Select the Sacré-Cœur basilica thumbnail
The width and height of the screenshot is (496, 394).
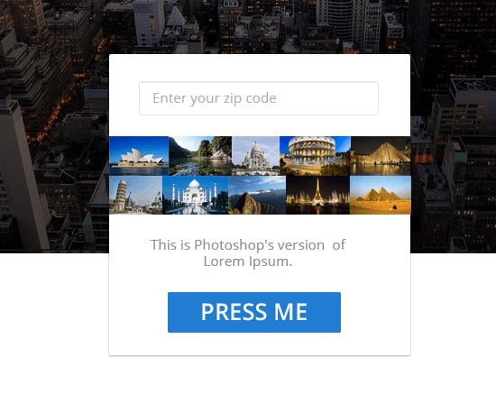[255, 156]
